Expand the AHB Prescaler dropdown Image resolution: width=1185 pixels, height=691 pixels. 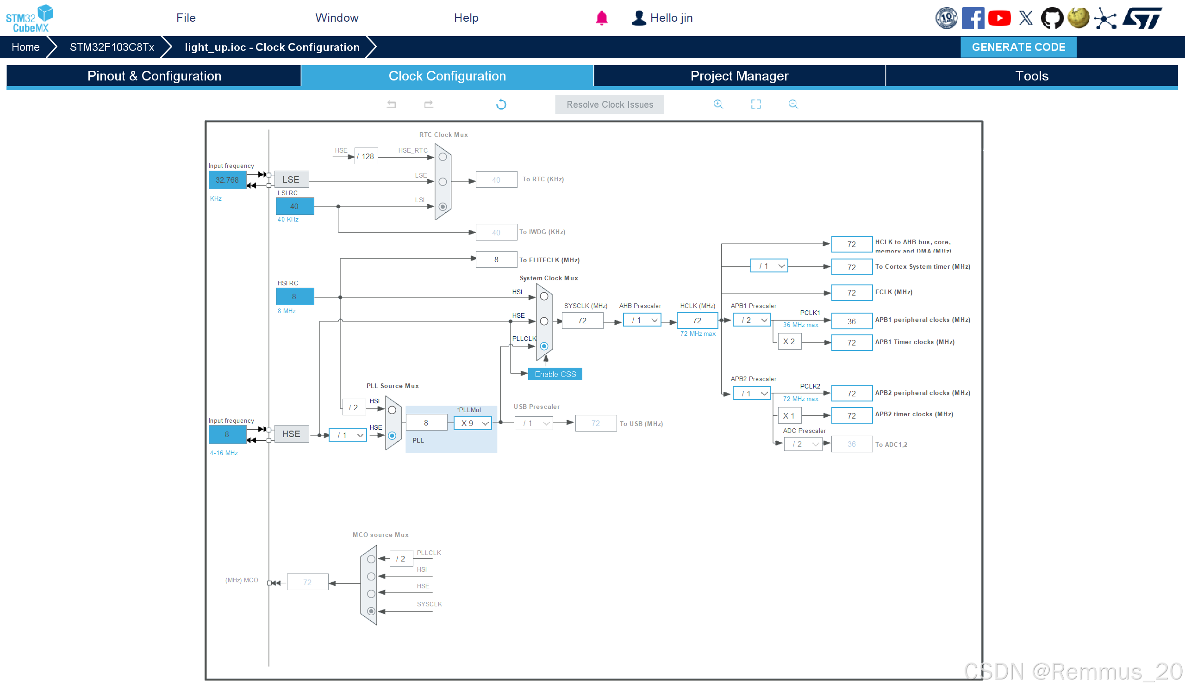pos(642,321)
